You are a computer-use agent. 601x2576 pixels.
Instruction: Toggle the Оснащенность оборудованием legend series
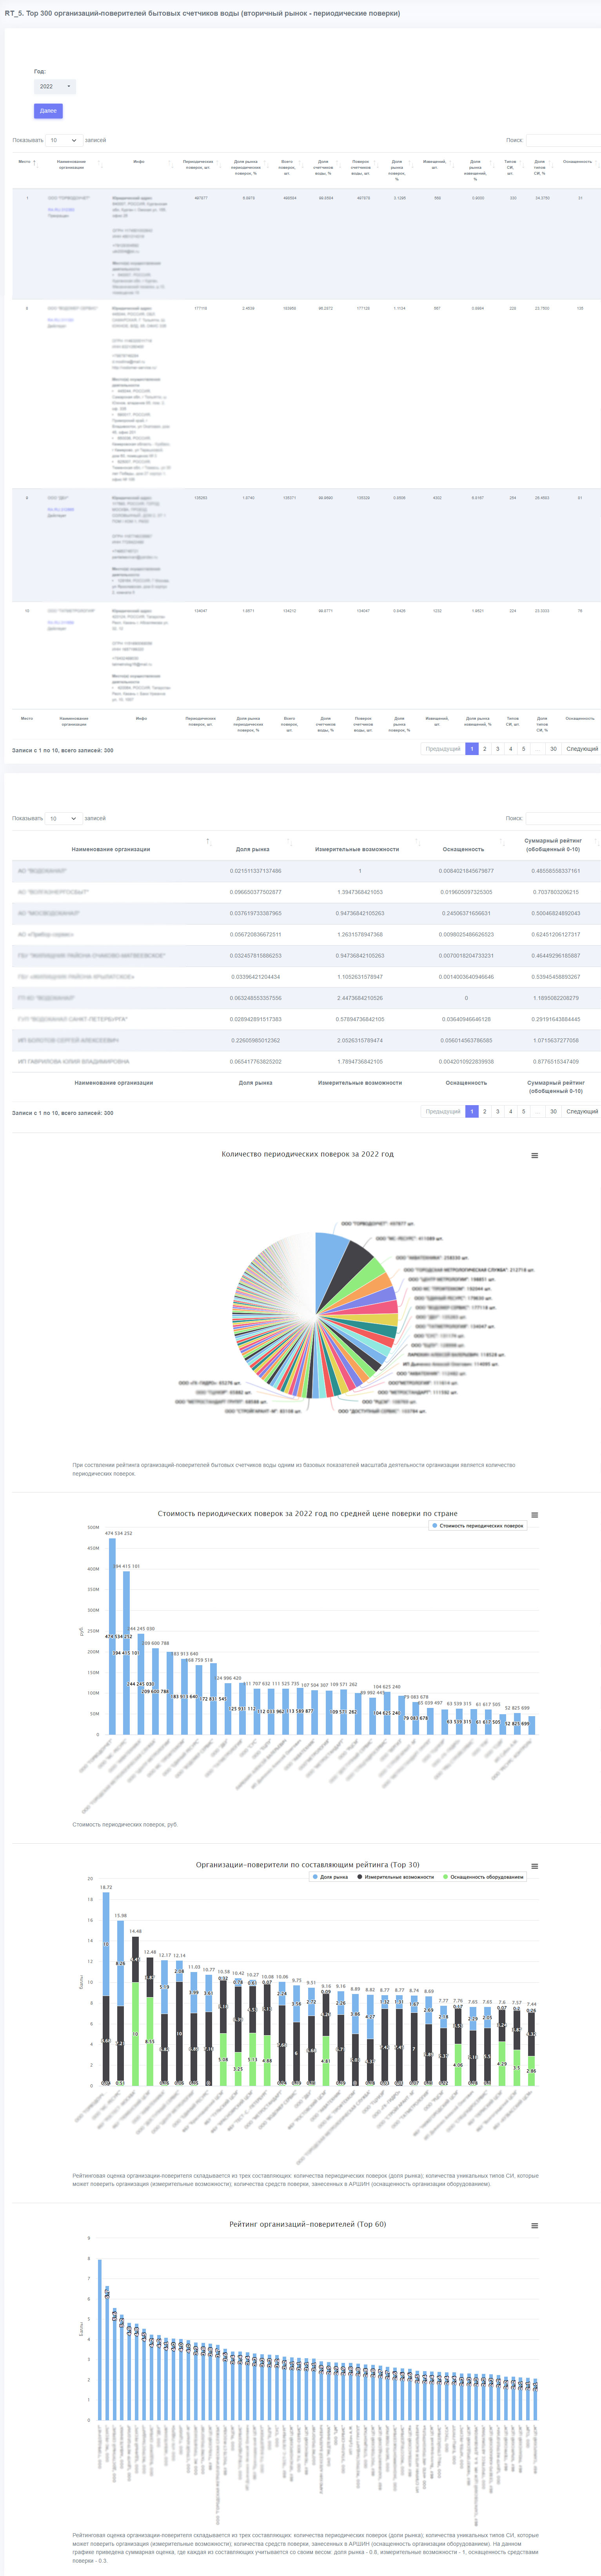(483, 1877)
